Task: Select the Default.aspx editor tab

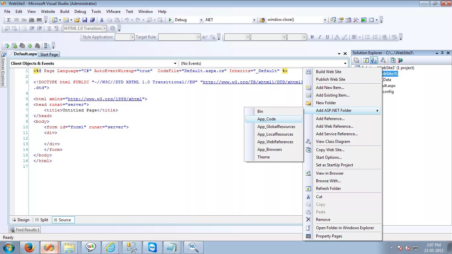Action: (x=25, y=54)
